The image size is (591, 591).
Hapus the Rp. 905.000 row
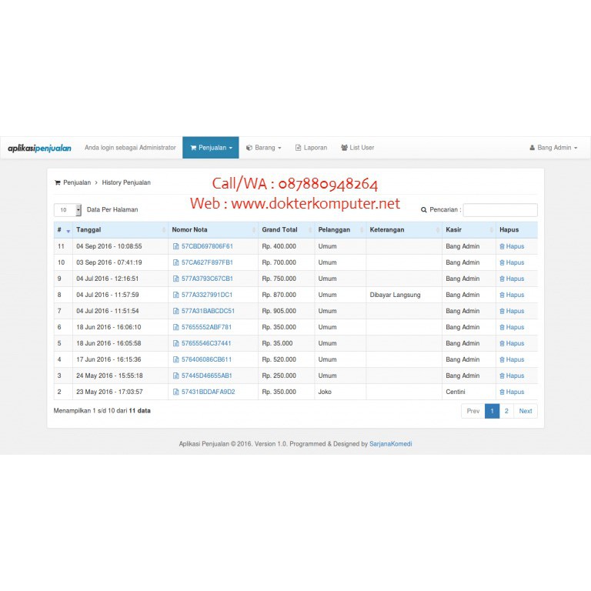(512, 312)
